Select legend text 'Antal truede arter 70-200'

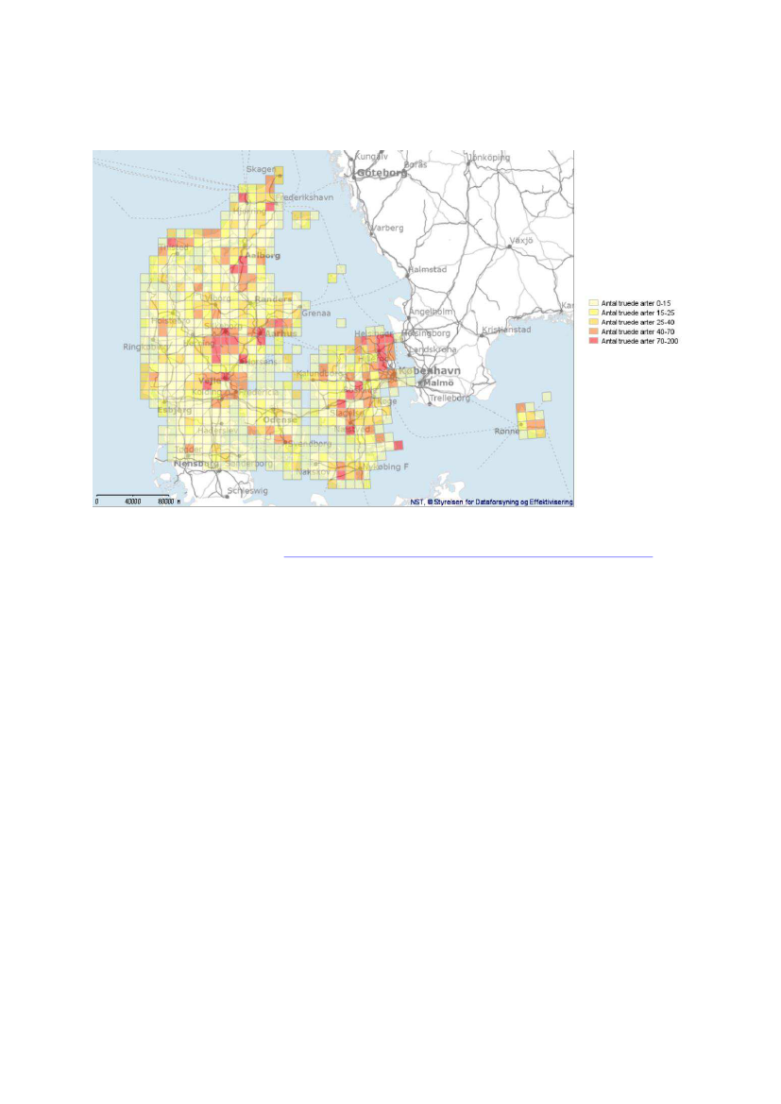coord(639,341)
